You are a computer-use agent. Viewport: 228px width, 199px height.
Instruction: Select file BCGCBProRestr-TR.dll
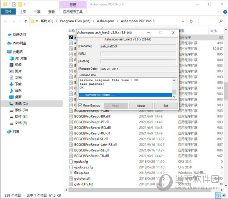(92, 156)
